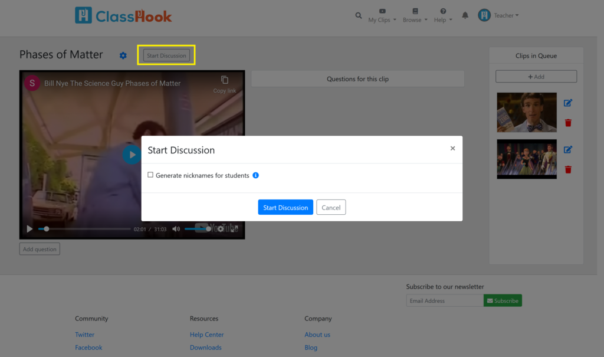Viewport: 604px width, 357px height.
Task: Open the About us link
Action: [317, 335]
